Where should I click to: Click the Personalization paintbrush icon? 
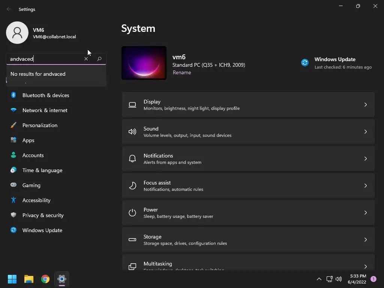point(13,125)
